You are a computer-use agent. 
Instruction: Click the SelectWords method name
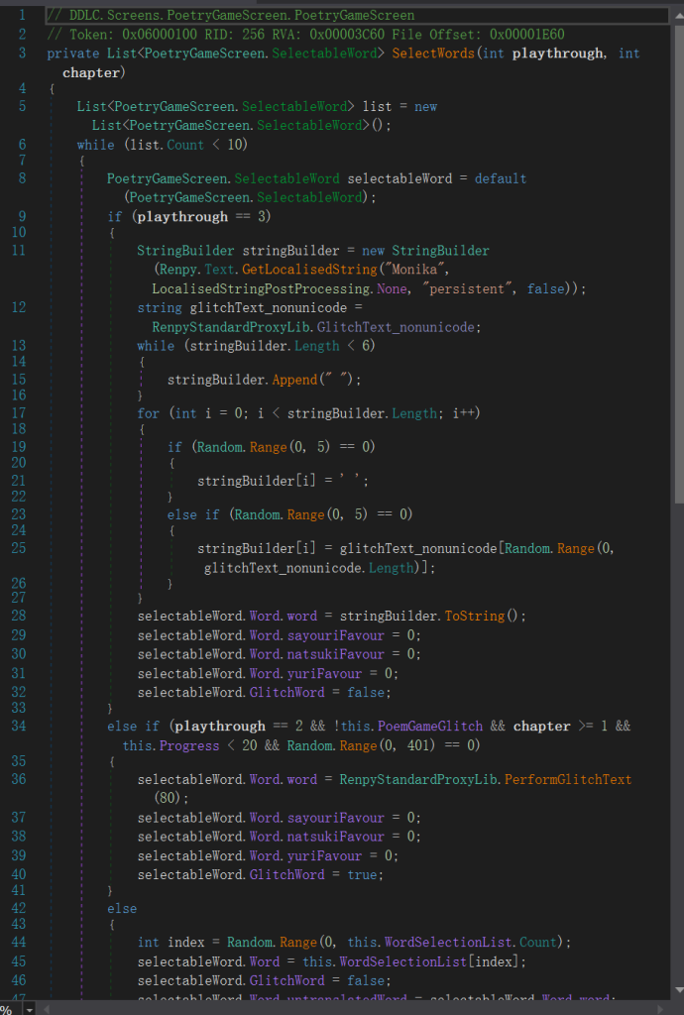433,54
